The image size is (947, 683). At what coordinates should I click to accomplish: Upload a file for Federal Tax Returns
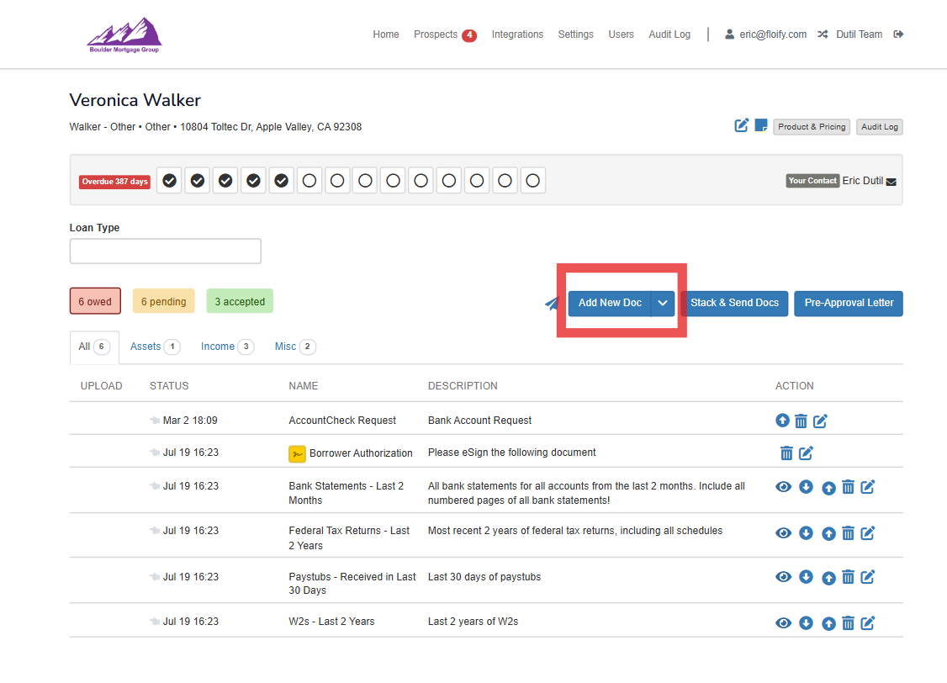tap(828, 532)
